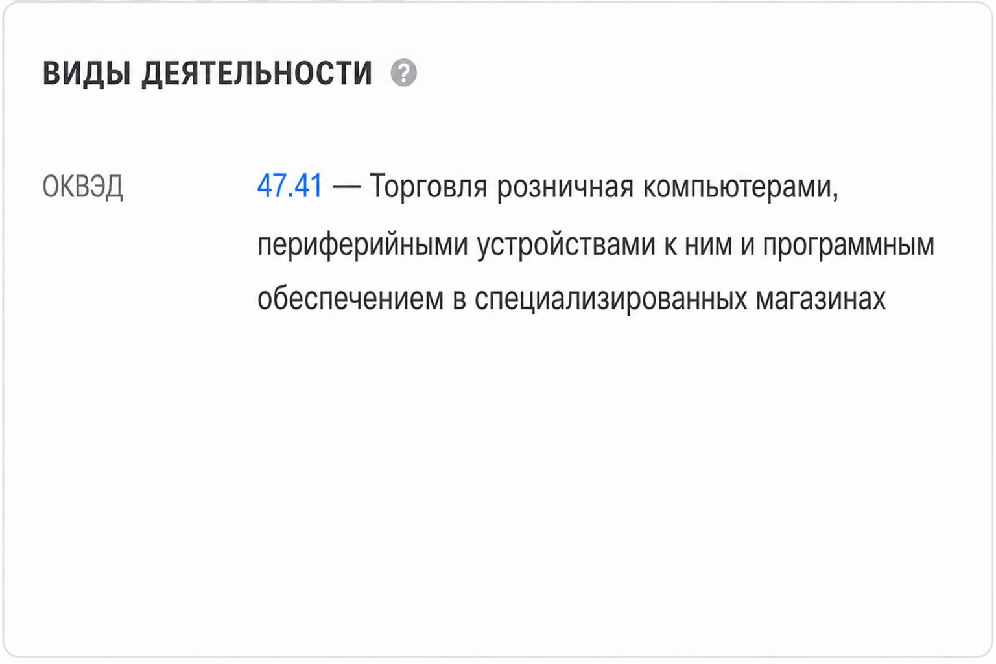This screenshot has width=996, height=664.
Task: Click the word компьютерами
Action: (x=741, y=187)
